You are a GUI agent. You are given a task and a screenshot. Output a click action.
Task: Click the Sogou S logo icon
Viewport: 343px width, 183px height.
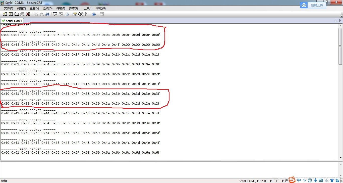tap(292, 179)
